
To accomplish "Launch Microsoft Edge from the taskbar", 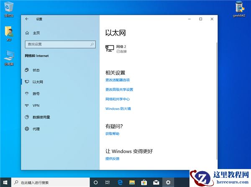I will tap(120, 182).
